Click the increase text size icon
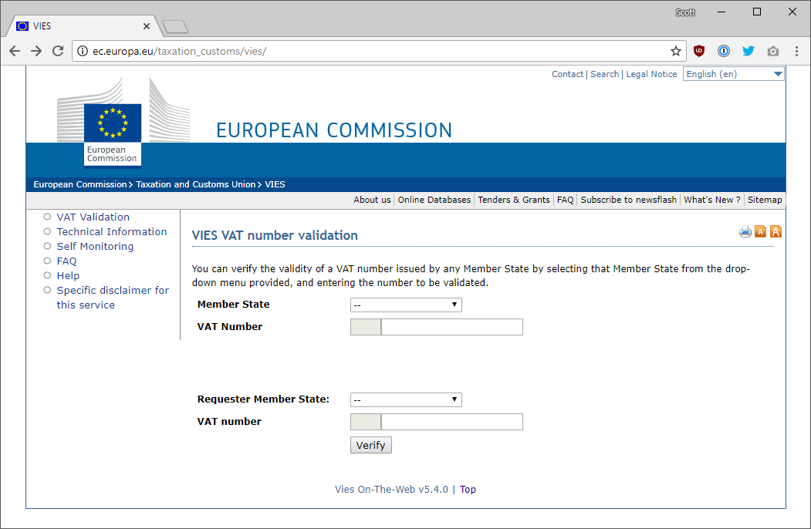Screen dimensions: 811x529 coord(776,231)
